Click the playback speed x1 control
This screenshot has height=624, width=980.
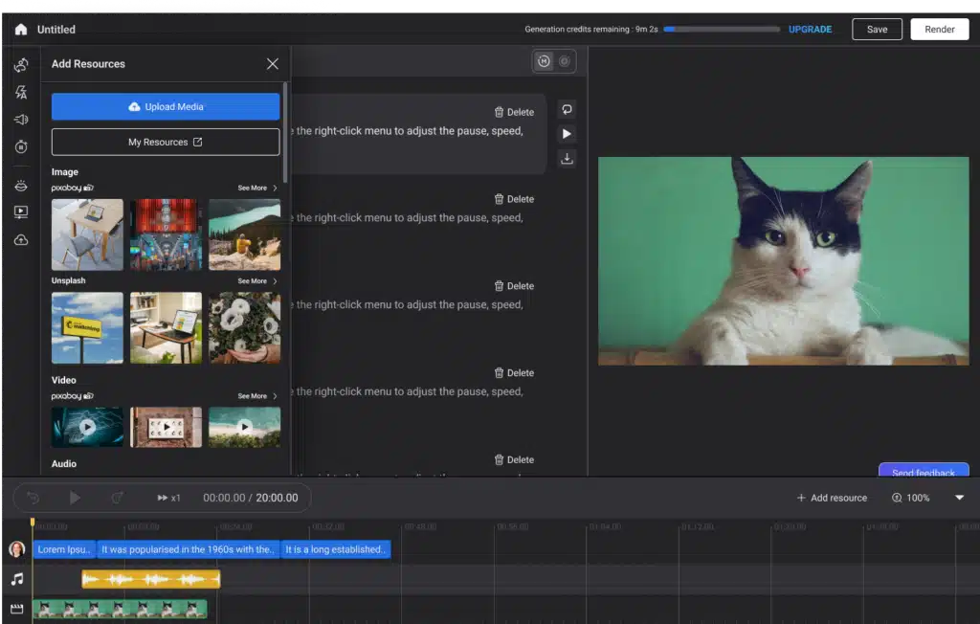tap(169, 498)
